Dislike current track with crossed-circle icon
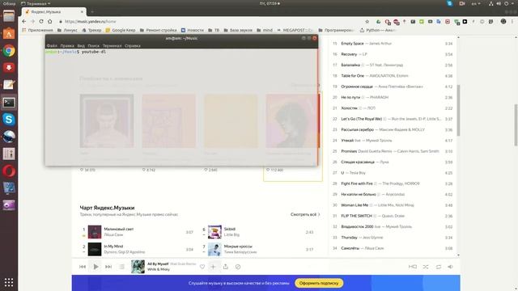The image size is (518, 291). (238, 267)
